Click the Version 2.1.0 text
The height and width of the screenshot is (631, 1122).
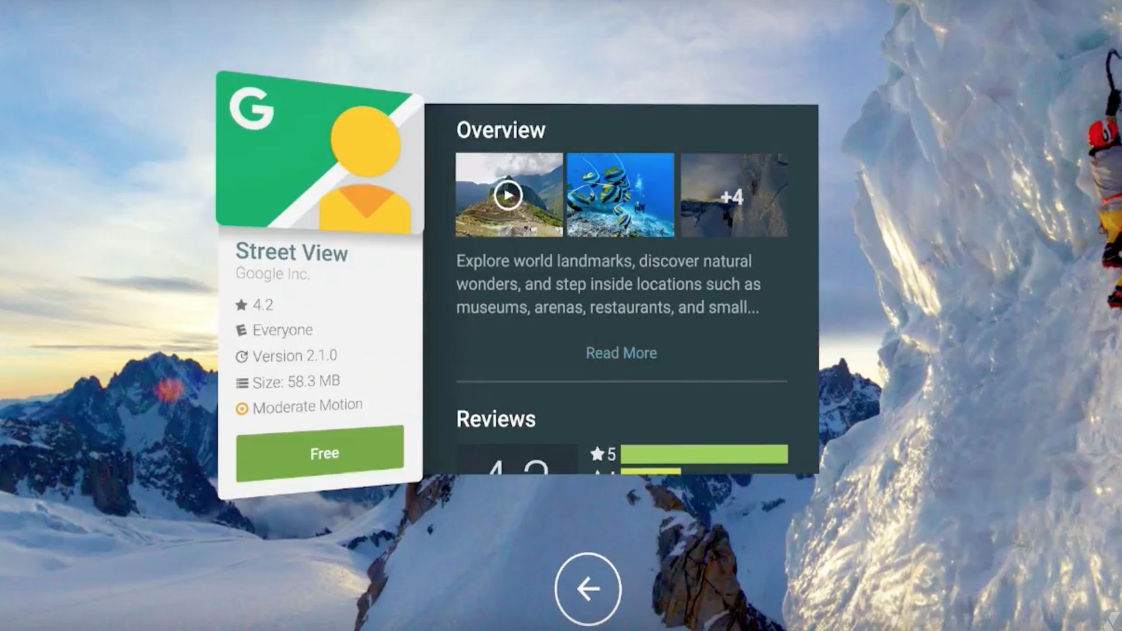(x=295, y=356)
